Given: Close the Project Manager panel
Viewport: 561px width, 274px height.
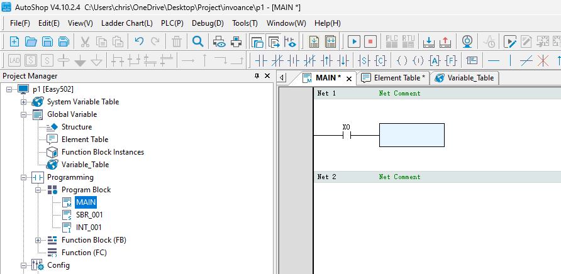Looking at the screenshot, I should pos(267,76).
